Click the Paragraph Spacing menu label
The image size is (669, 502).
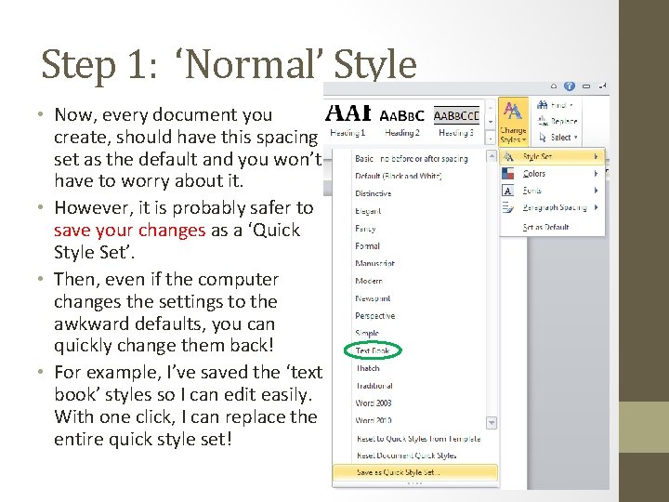(555, 207)
